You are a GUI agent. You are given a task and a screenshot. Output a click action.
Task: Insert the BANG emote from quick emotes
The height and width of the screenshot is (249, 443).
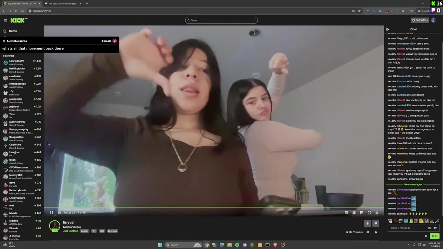point(406,221)
